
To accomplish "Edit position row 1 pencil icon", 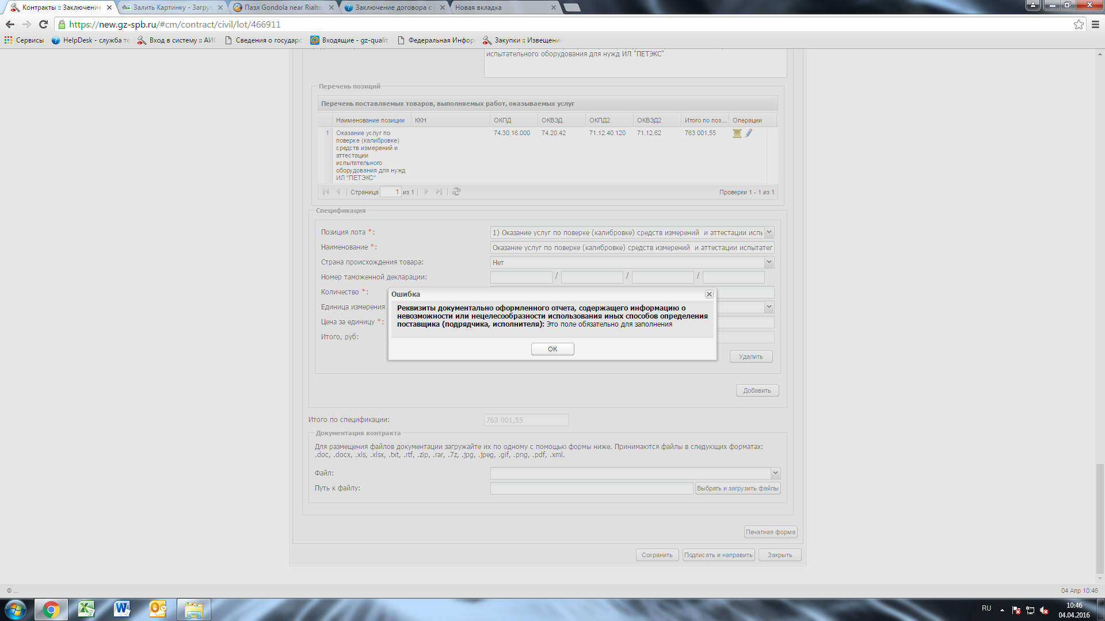I will (x=749, y=133).
